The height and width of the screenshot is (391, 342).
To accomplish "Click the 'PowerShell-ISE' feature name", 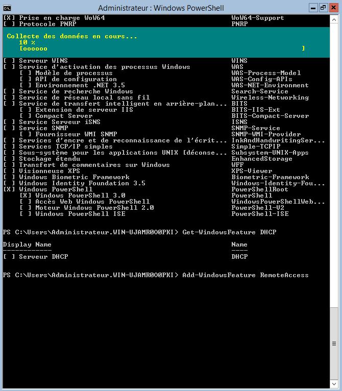I will pyautogui.click(x=260, y=214).
